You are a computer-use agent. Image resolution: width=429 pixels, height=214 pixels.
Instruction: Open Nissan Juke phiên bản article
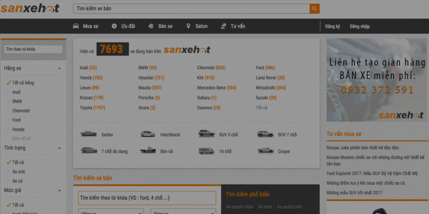point(362,148)
